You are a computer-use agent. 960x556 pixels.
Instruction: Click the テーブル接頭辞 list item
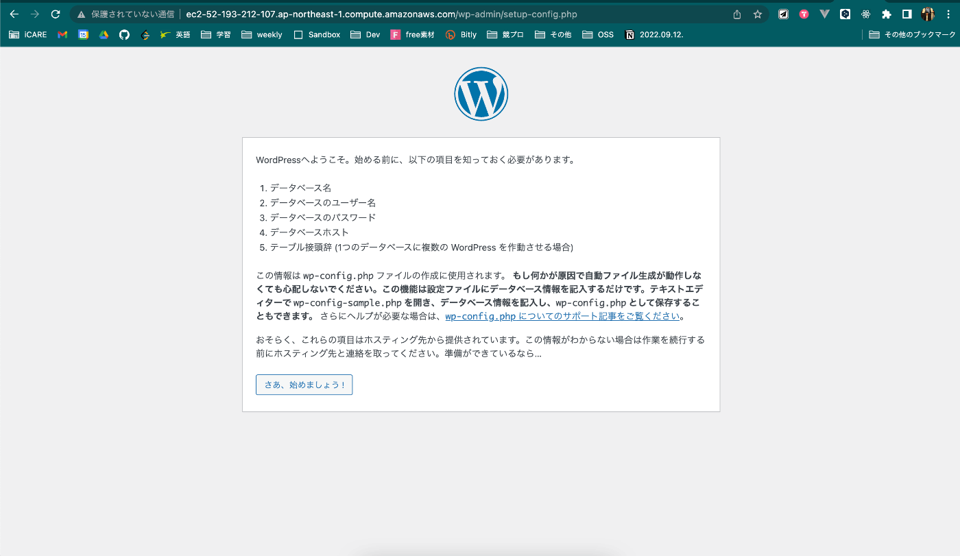pos(421,247)
